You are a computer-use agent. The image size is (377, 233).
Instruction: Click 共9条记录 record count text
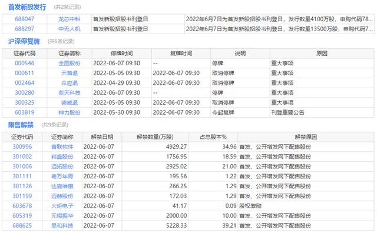(x=55, y=125)
